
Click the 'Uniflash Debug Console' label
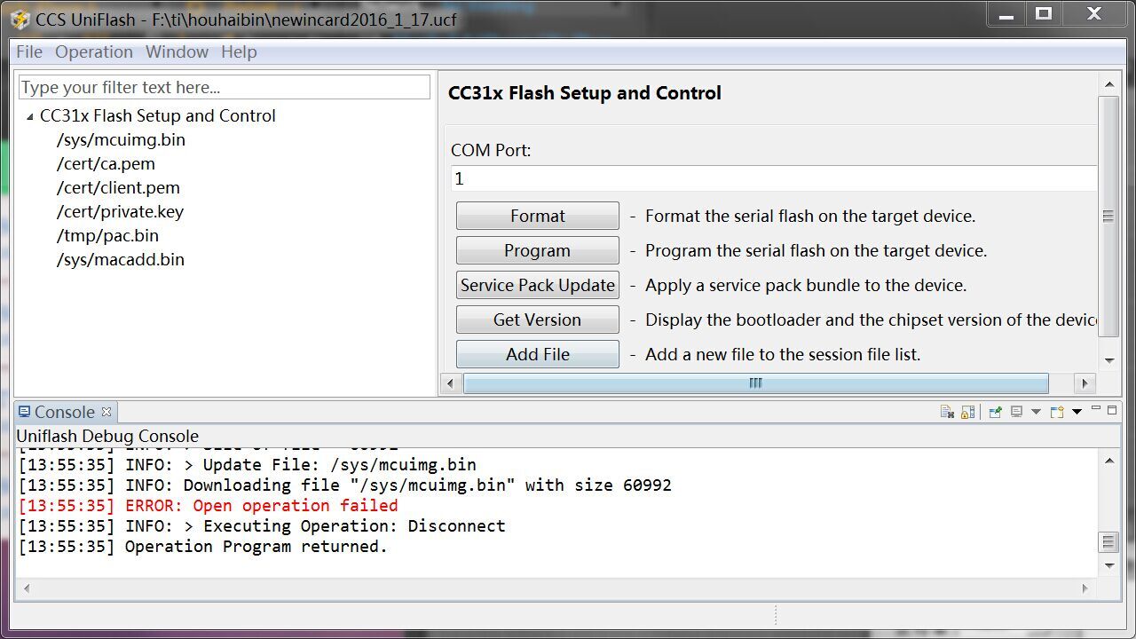coord(107,436)
